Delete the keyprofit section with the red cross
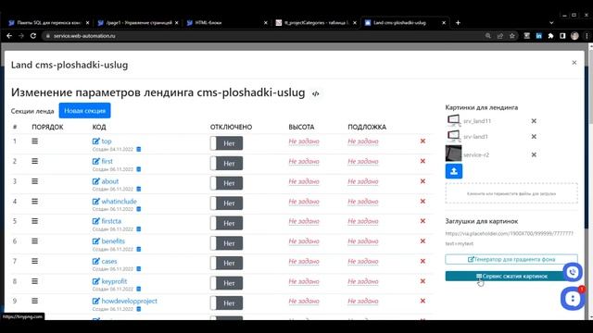This screenshot has height=333, width=593. 423,281
